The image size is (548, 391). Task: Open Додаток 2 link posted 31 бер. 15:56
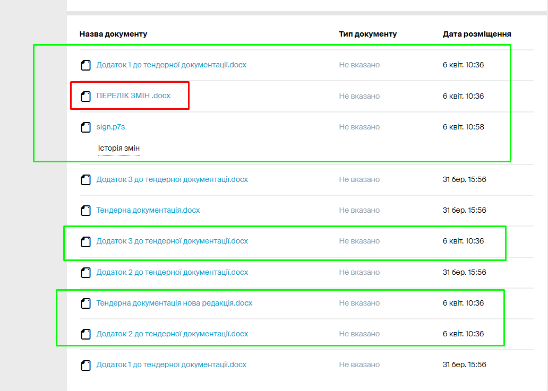coord(172,272)
